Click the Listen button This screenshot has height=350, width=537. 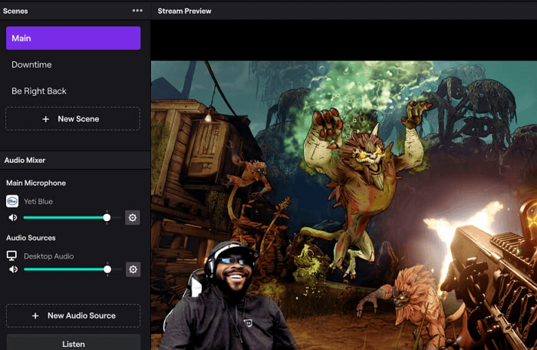pos(74,342)
